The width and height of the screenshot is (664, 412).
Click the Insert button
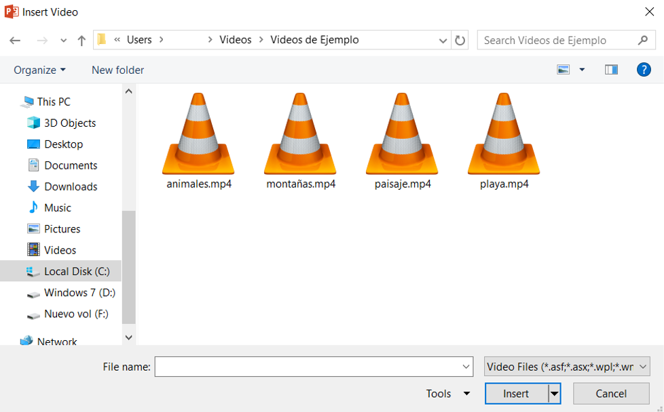516,394
